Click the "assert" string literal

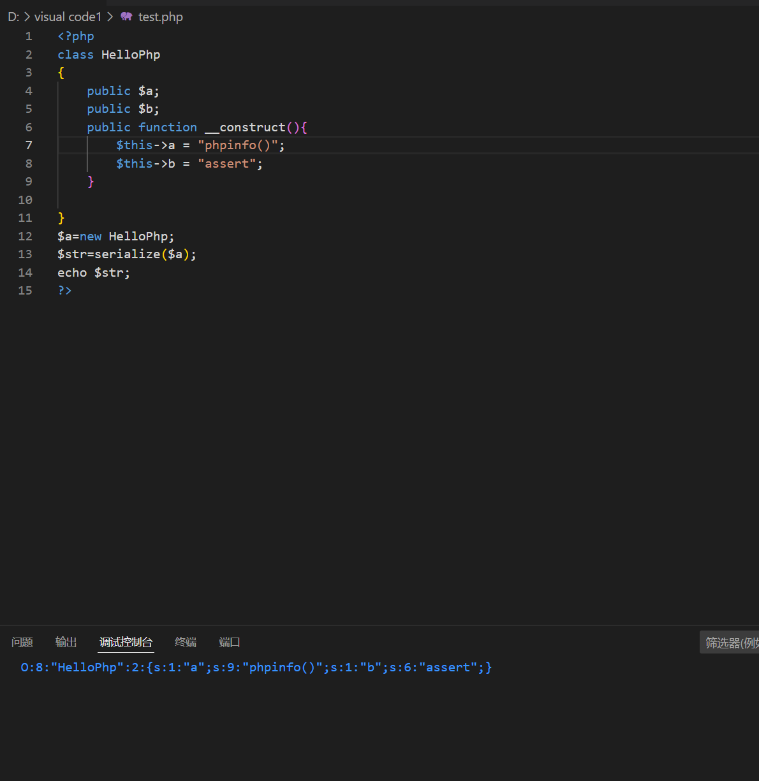point(227,164)
